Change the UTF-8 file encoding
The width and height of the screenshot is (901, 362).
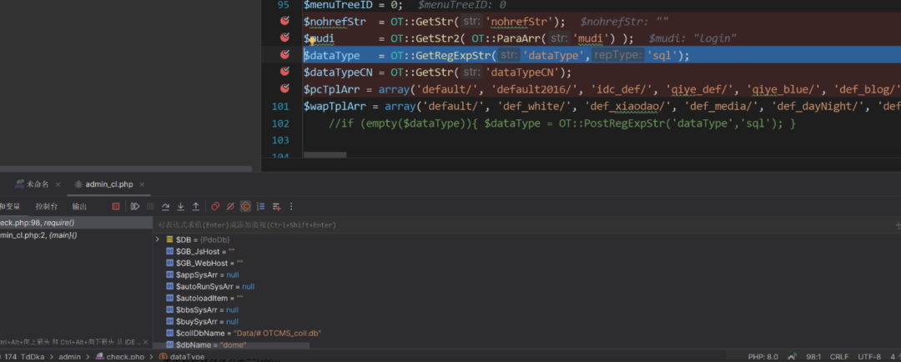869,357
